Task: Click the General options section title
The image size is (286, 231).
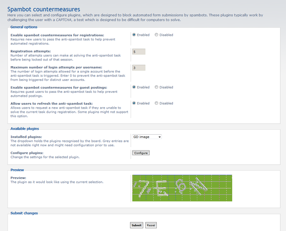Action: click(24, 27)
